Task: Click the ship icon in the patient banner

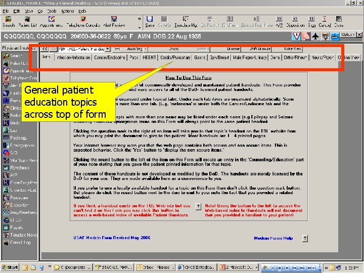Action: click(335, 36)
